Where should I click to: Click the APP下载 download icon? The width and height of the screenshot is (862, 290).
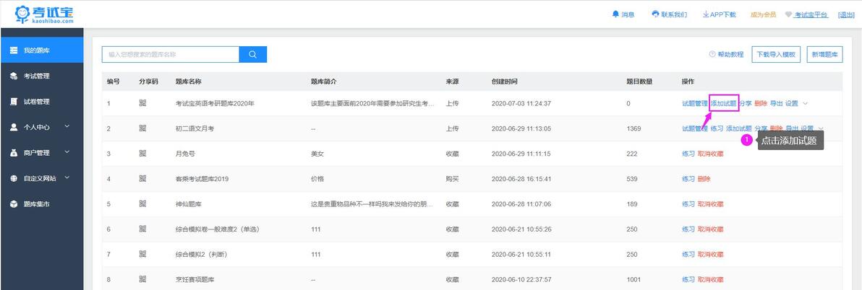[x=706, y=14]
